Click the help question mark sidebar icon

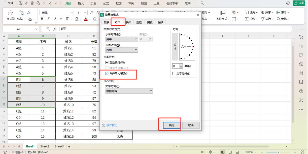(x=301, y=91)
